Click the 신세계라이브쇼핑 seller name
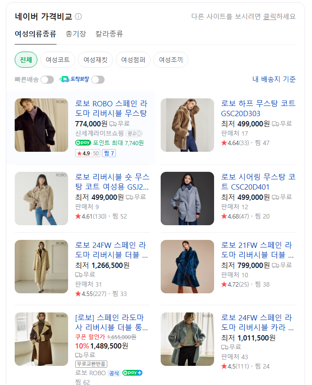The image size is (312, 385). tap(99, 134)
